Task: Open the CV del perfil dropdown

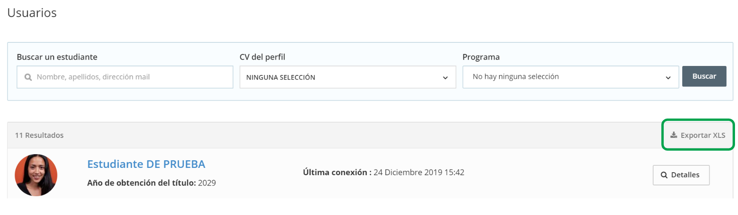Action: pos(348,77)
